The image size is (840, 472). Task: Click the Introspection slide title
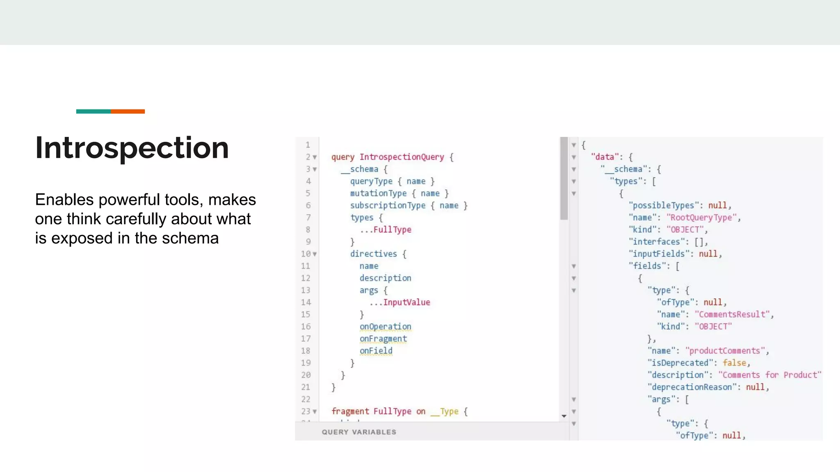pyautogui.click(x=132, y=147)
